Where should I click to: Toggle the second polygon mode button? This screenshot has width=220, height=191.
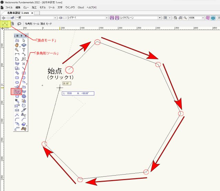click(x=12, y=24)
